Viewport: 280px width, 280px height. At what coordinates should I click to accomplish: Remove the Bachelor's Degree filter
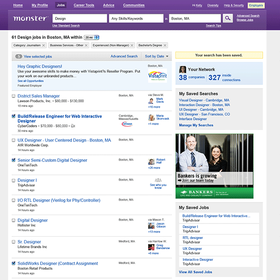(165, 45)
